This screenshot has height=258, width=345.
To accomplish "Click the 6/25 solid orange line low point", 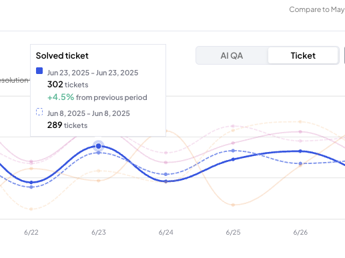I will click(233, 205).
